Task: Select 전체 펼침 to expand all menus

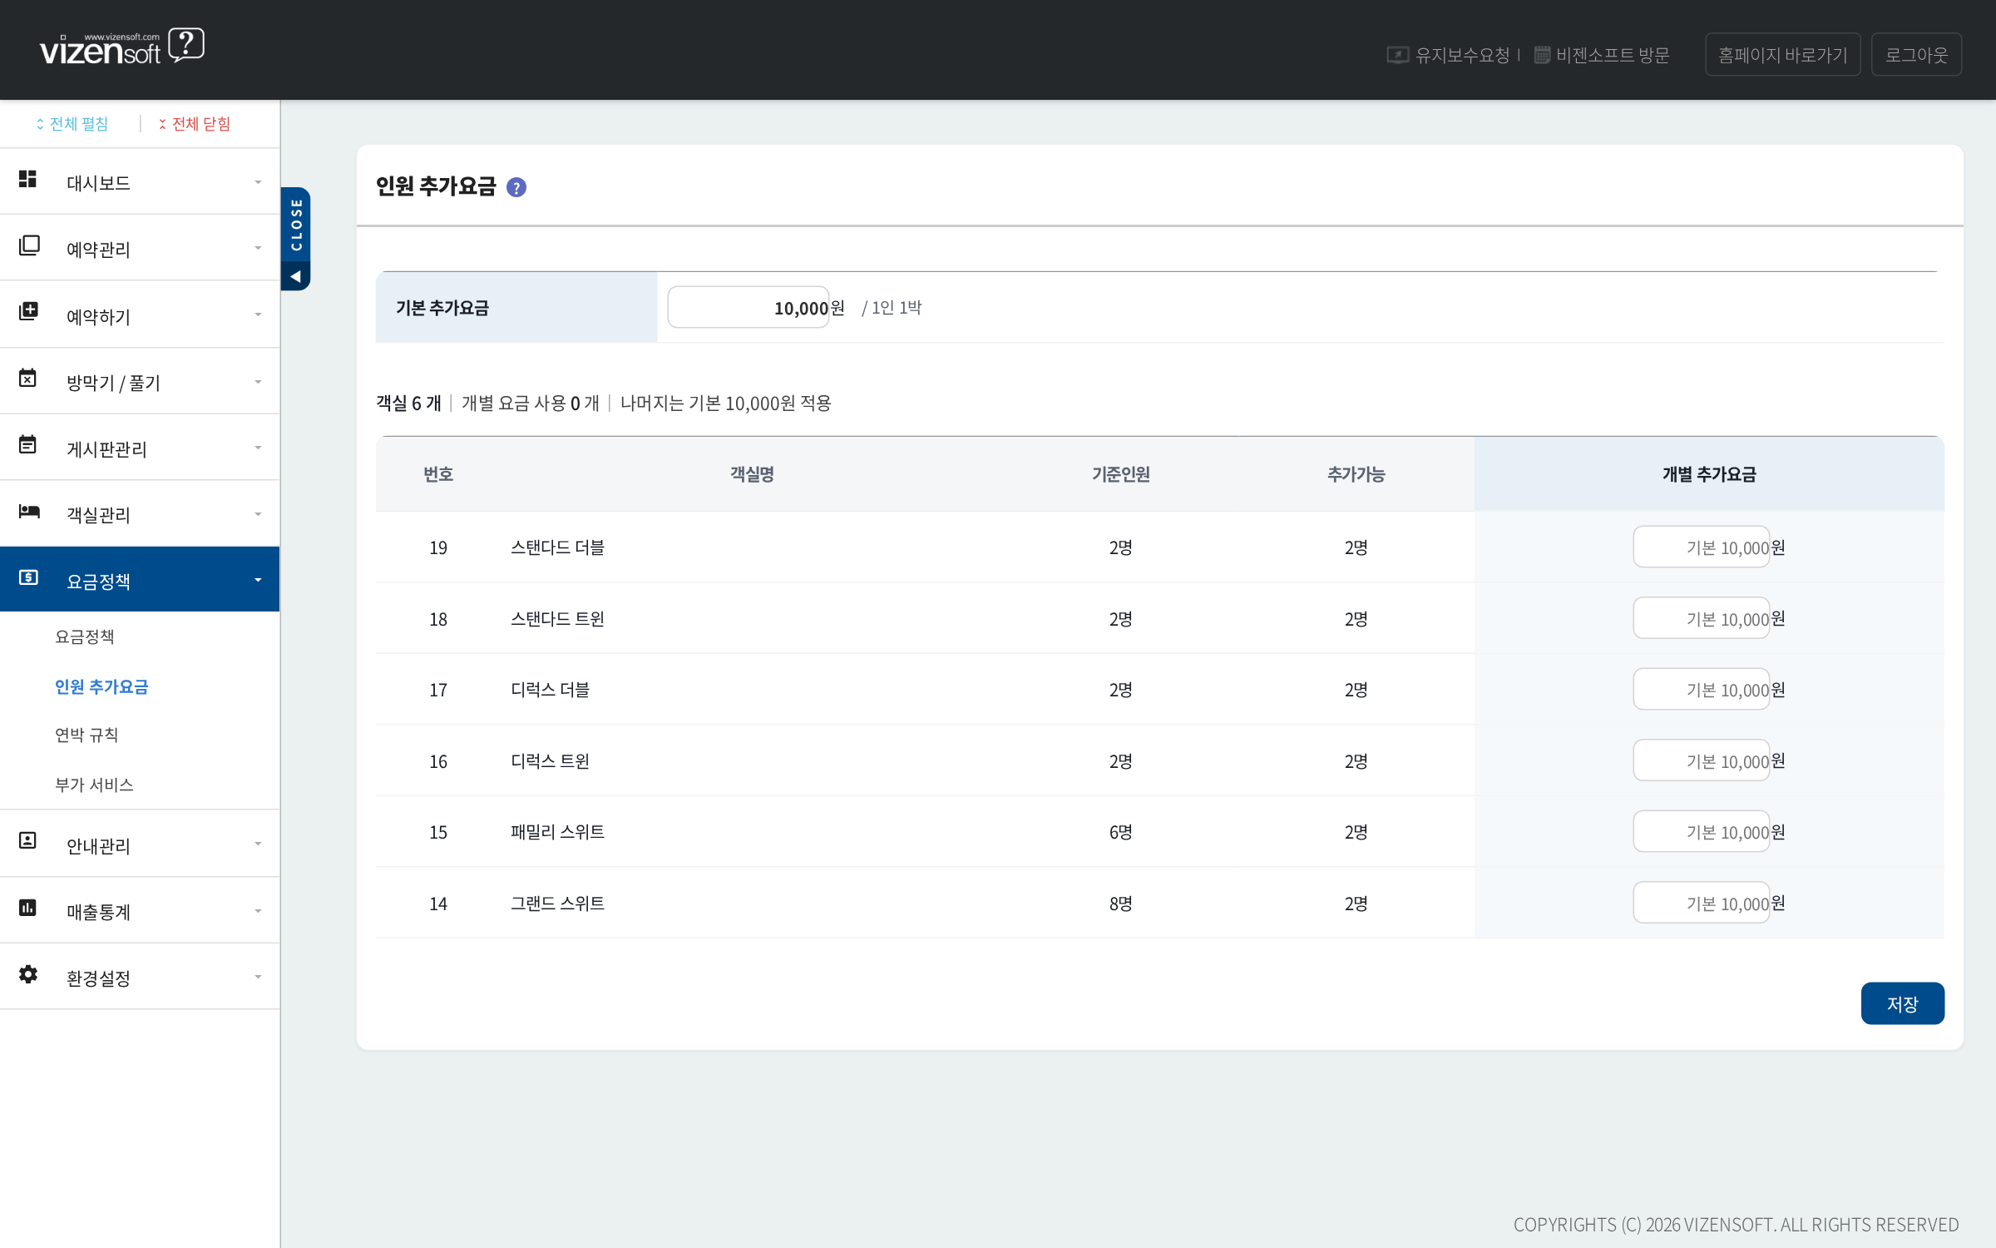Action: tap(72, 124)
